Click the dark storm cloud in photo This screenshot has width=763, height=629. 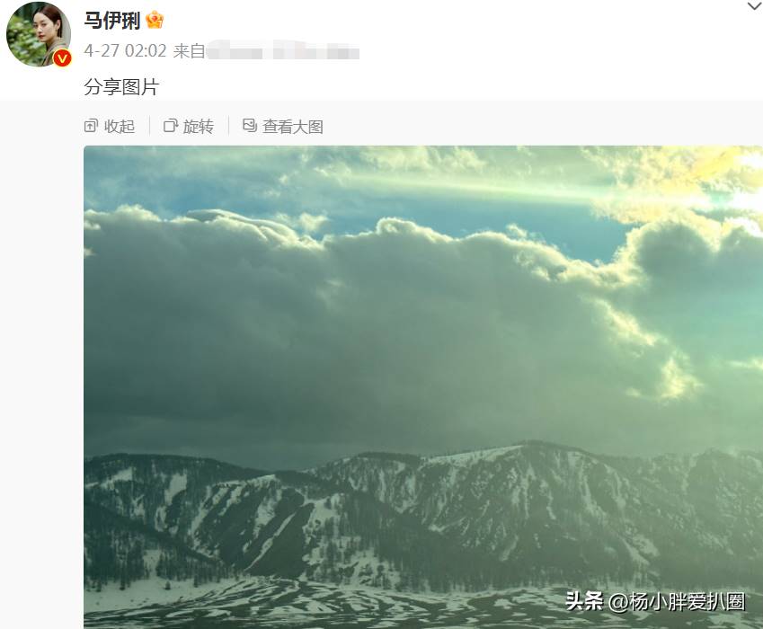341,341
